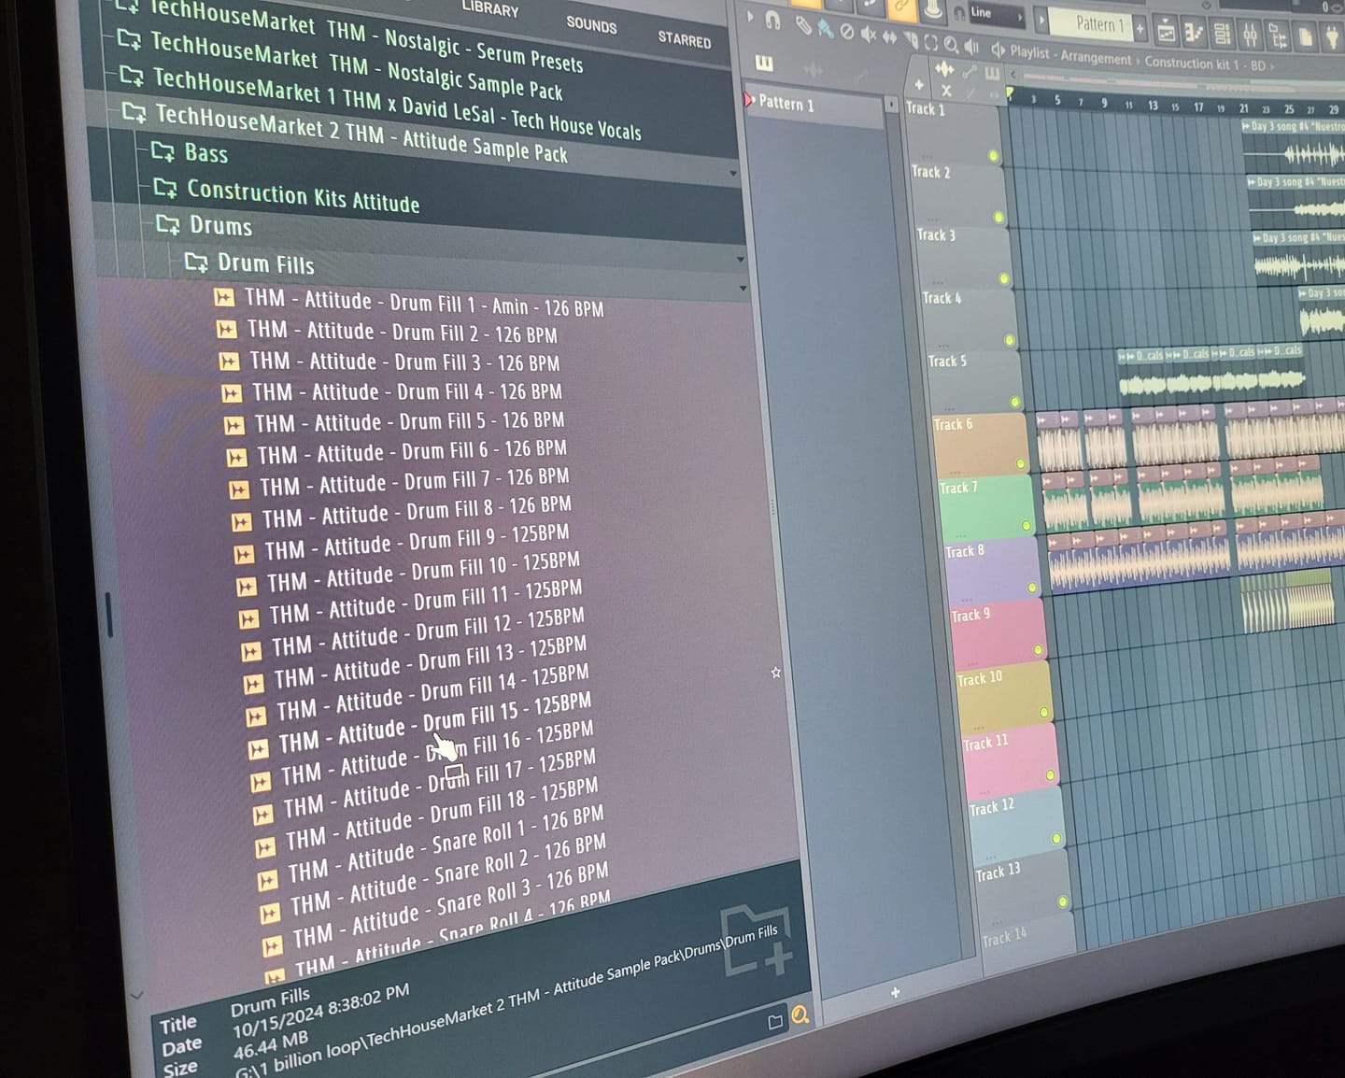
Task: Click the waveform icon above track headers
Action: point(944,68)
